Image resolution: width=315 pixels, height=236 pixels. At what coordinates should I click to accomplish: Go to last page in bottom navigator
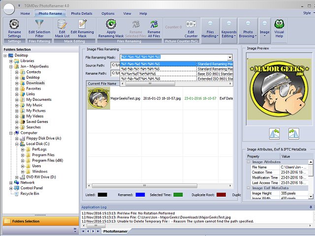pos(98,231)
